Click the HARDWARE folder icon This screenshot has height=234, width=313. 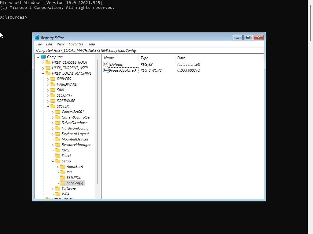(53, 84)
